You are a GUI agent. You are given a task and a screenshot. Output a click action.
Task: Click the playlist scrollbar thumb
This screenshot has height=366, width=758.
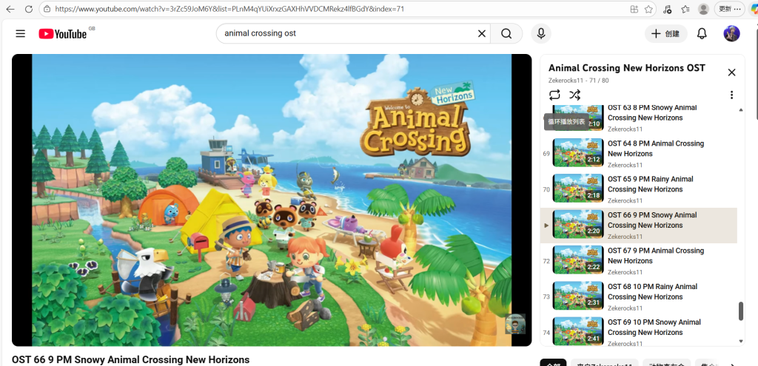pyautogui.click(x=741, y=311)
